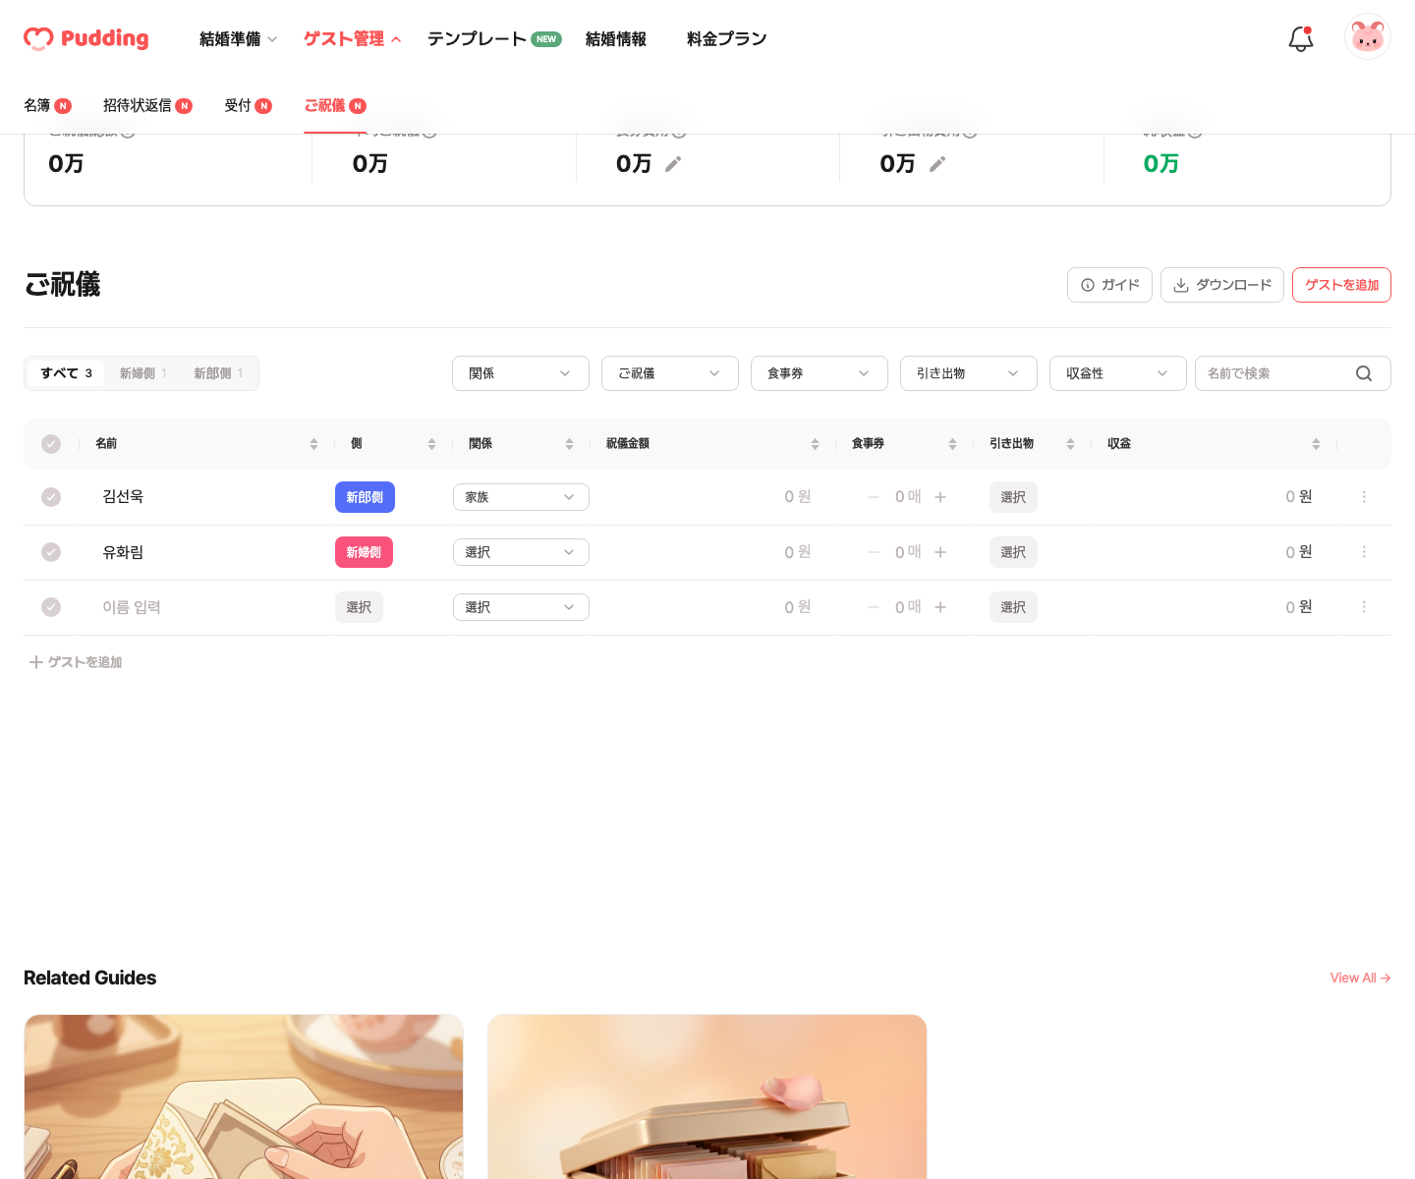Open relation dropdown for 이름 입력 row

click(x=521, y=607)
